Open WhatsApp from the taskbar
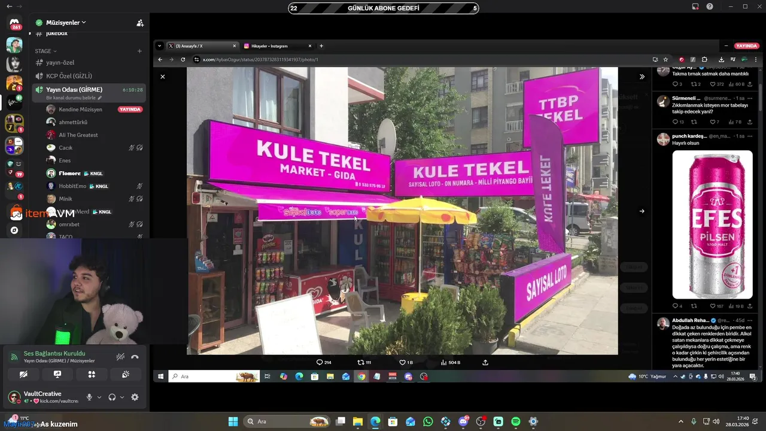The height and width of the screenshot is (431, 766). point(428,421)
